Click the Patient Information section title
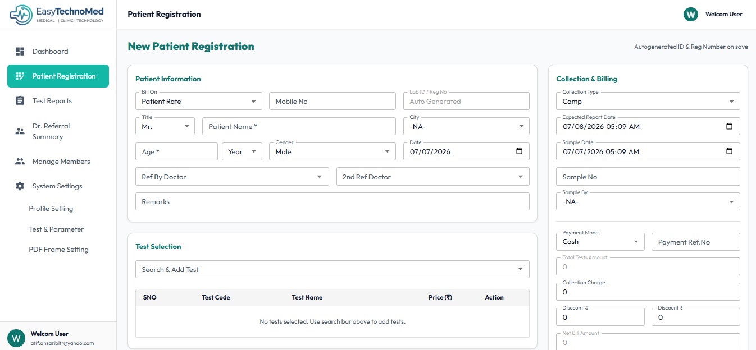The height and width of the screenshot is (350, 756). (168, 79)
